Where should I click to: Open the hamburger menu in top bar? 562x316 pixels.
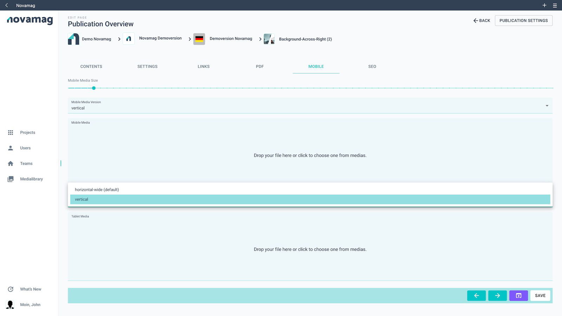click(x=555, y=5)
